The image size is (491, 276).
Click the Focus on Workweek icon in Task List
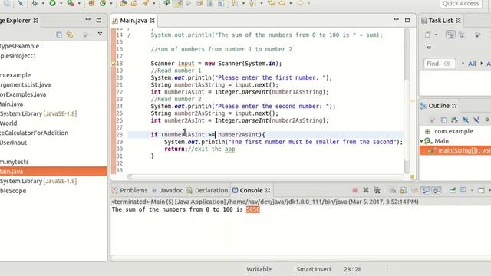click(x=477, y=34)
